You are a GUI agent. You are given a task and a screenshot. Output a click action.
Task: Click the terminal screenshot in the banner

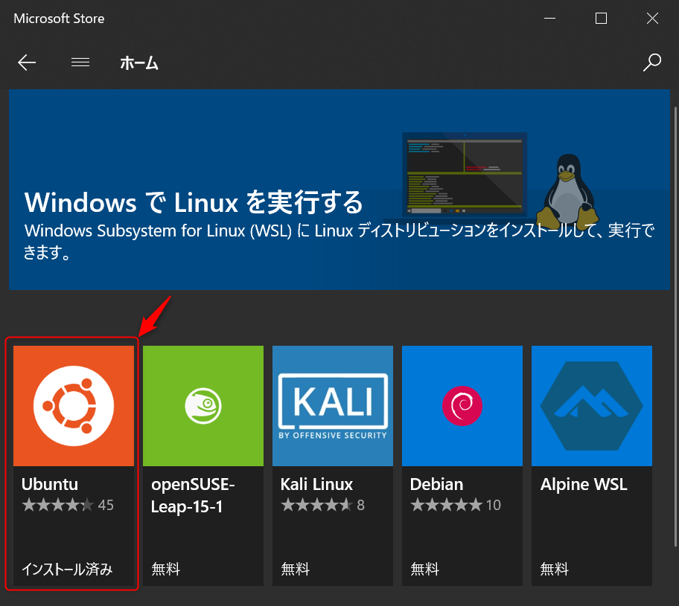click(x=464, y=173)
